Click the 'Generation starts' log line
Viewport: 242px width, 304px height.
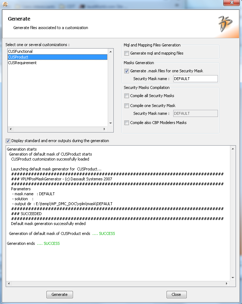(x=22, y=149)
